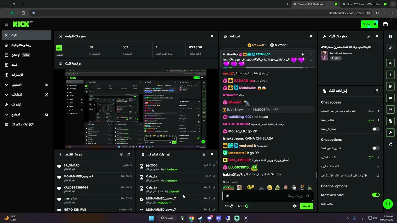Screen dimensions: 397x223
Task: Send message with the green الدردشة button
Action: (306, 206)
